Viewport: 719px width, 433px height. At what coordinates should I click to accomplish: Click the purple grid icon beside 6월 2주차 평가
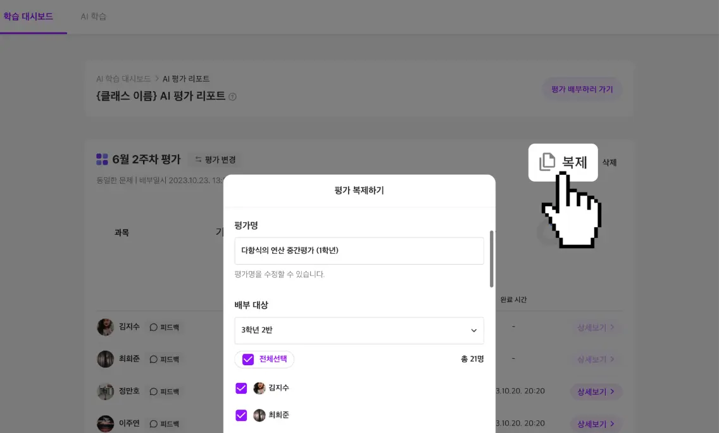pos(102,159)
